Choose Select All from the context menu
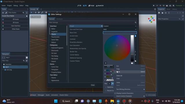Image resolution: width=185 pixels, height=104 pixels. (130, 76)
